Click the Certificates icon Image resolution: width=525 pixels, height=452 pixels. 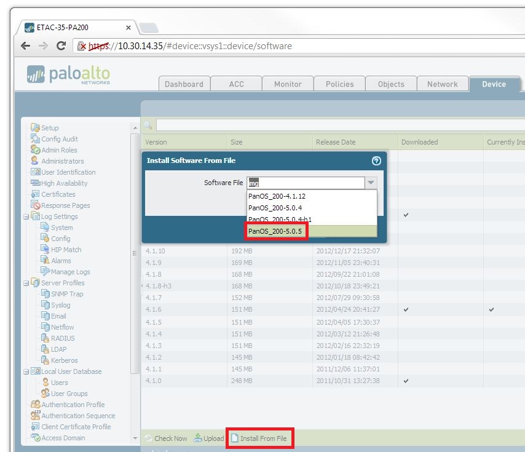(35, 194)
